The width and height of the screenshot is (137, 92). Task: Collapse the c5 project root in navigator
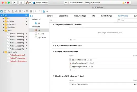coord(1,15)
